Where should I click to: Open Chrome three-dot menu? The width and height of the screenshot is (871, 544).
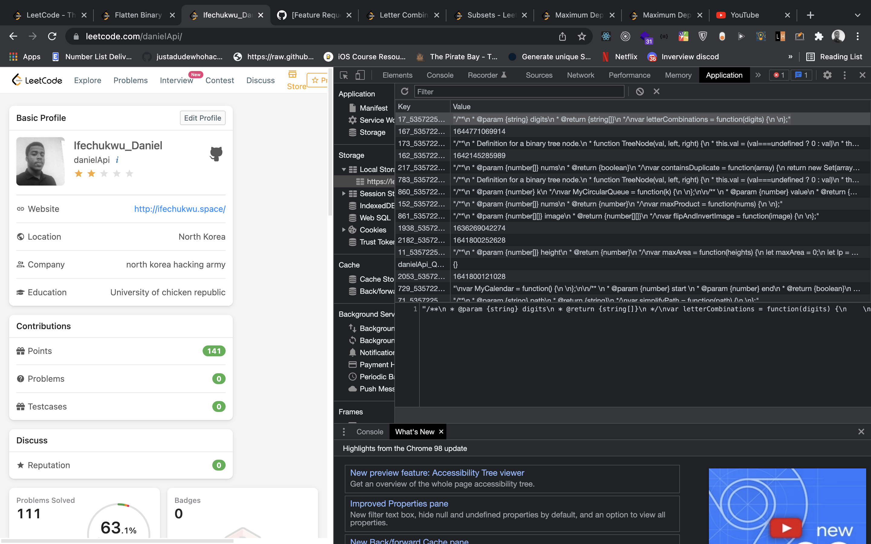click(x=858, y=36)
